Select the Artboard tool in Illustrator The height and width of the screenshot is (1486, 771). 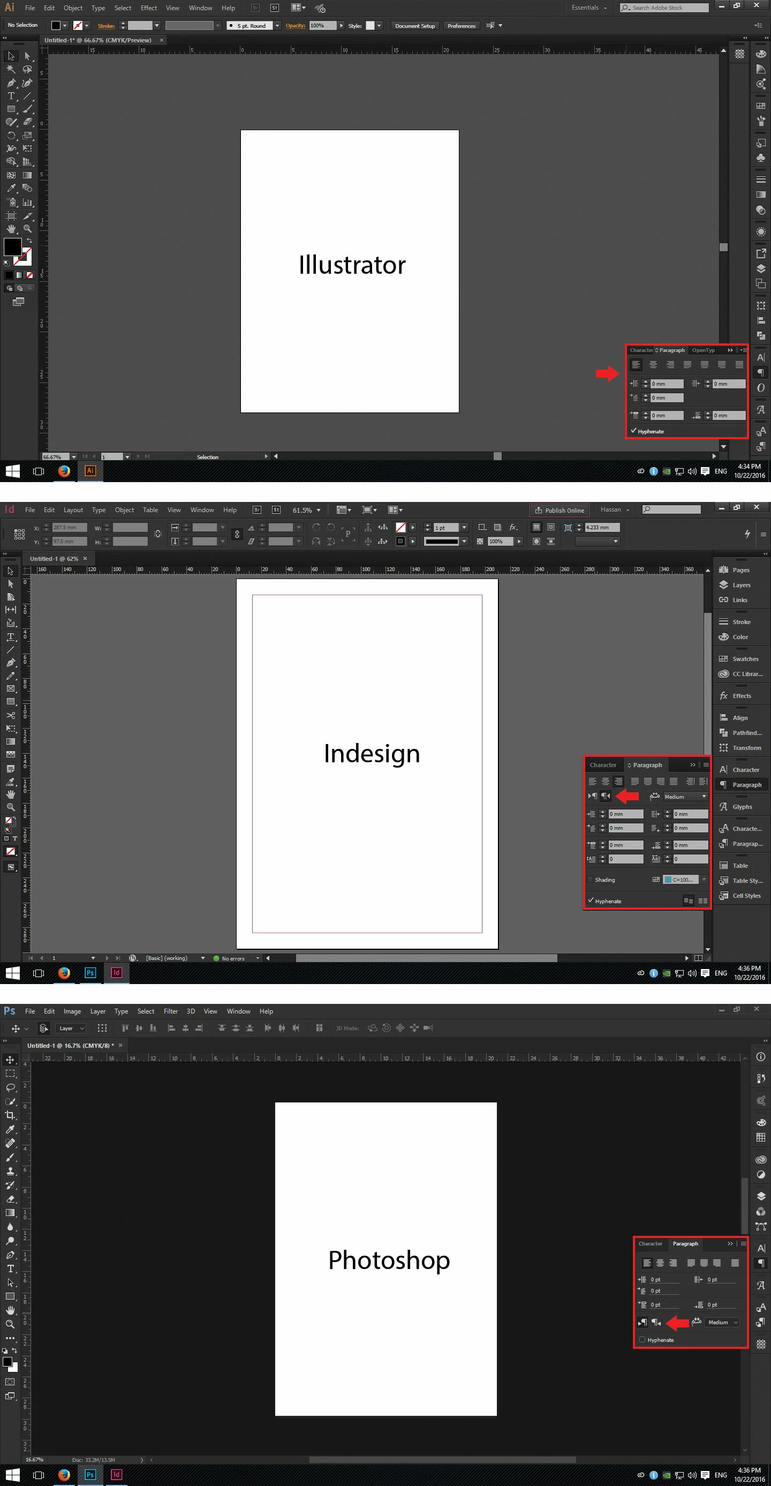tap(11, 216)
